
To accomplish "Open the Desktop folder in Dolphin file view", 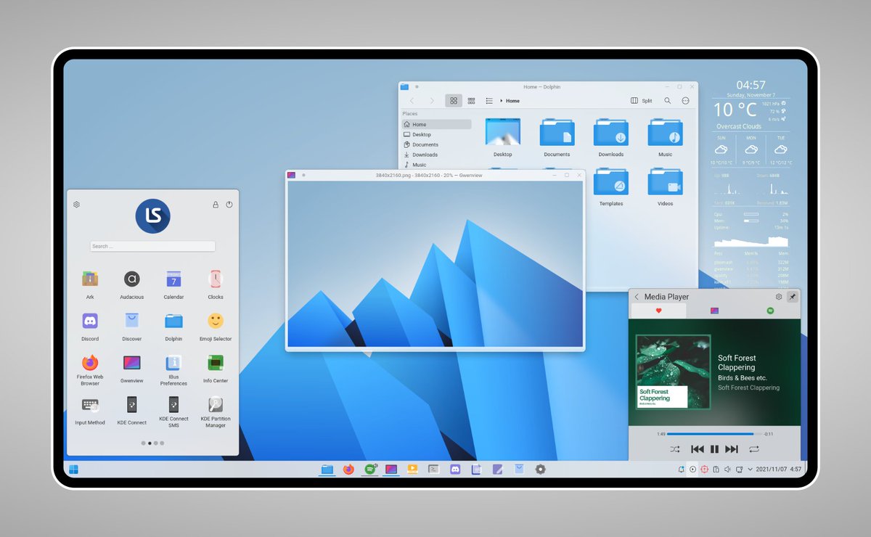I will (503, 136).
